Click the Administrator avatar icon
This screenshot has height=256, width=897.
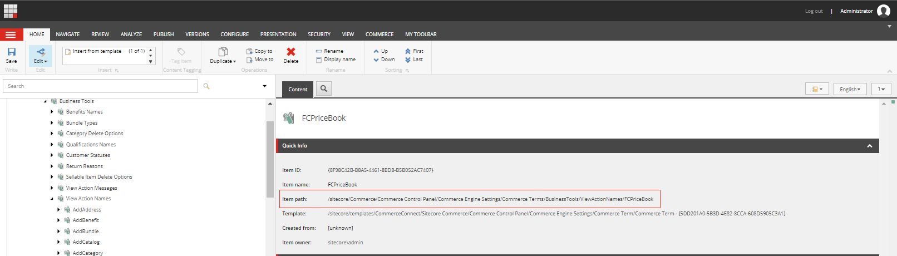(x=884, y=11)
